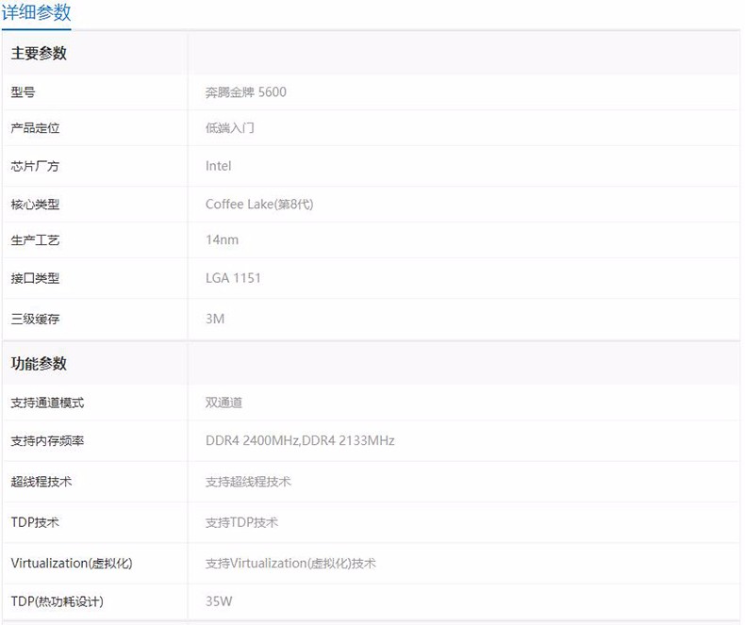Select the DDR4 2400MHz,DDR4 2133MHz value
This screenshot has width=745, height=625.
click(300, 441)
